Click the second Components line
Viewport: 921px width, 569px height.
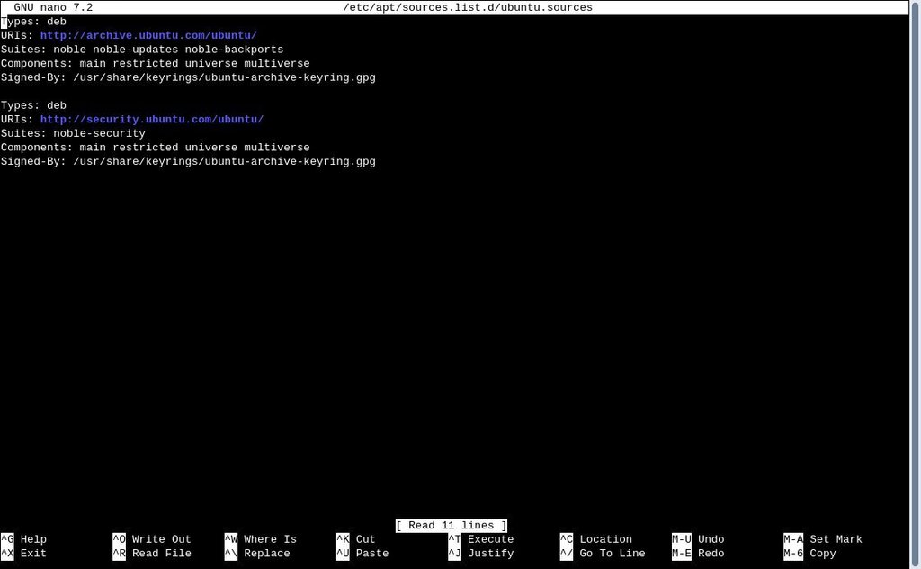[155, 148]
